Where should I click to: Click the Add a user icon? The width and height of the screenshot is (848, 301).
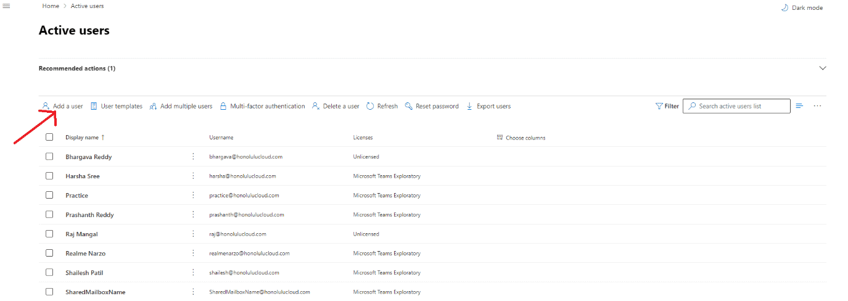pyautogui.click(x=46, y=106)
